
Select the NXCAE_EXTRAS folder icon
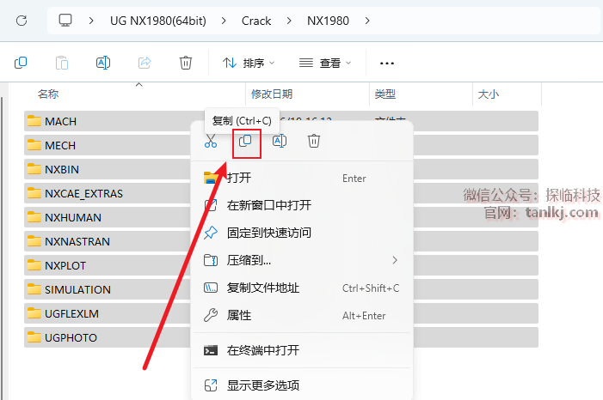[34, 193]
